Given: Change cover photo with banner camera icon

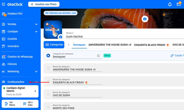Looking at the screenshot, I should coord(145,19).
